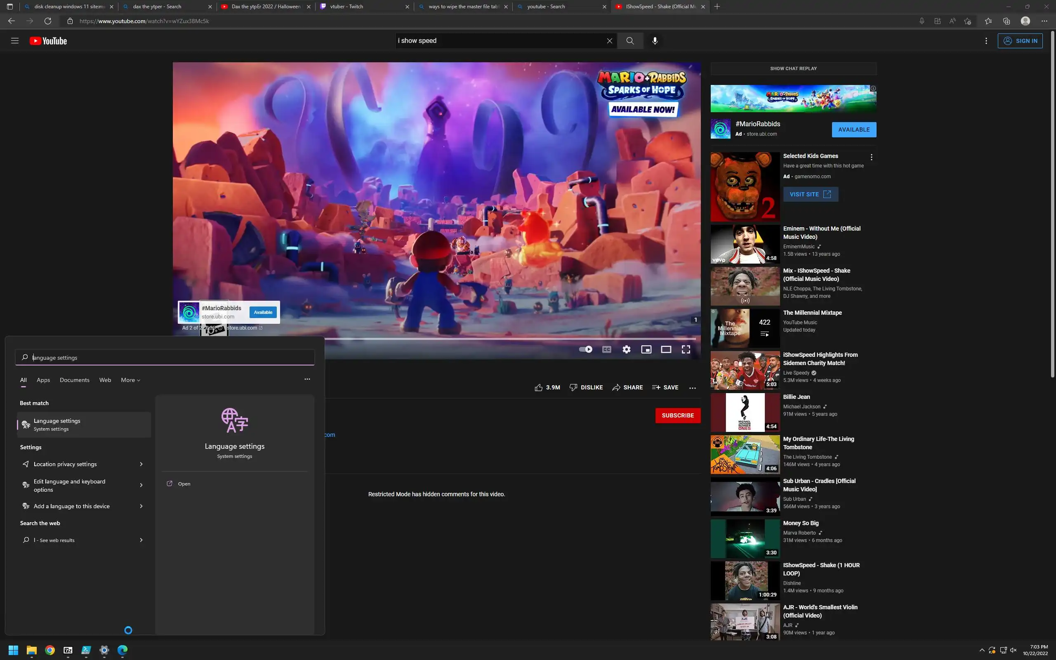Click SHOW CHAT REPLAY button
The image size is (1056, 660).
[x=793, y=68]
